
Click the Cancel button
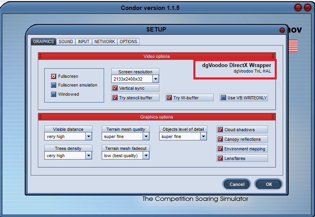tap(237, 184)
